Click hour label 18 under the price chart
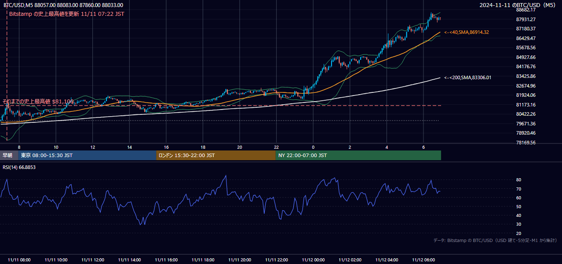The width and height of the screenshot is (562, 264). click(203, 147)
